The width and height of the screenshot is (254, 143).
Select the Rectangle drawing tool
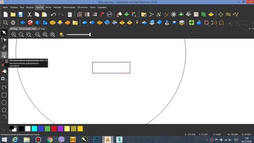[4, 95]
